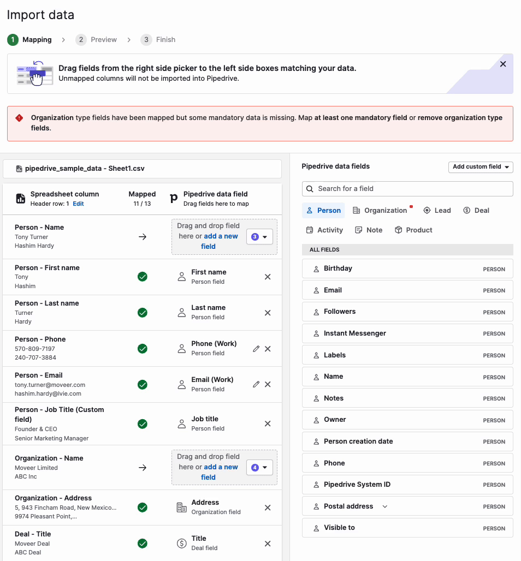Switch to the Note fields tab

coord(369,230)
